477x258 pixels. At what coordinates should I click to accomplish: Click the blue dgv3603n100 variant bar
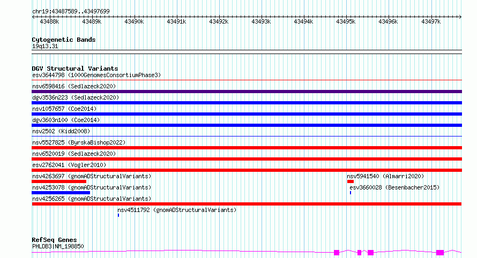click(x=247, y=125)
